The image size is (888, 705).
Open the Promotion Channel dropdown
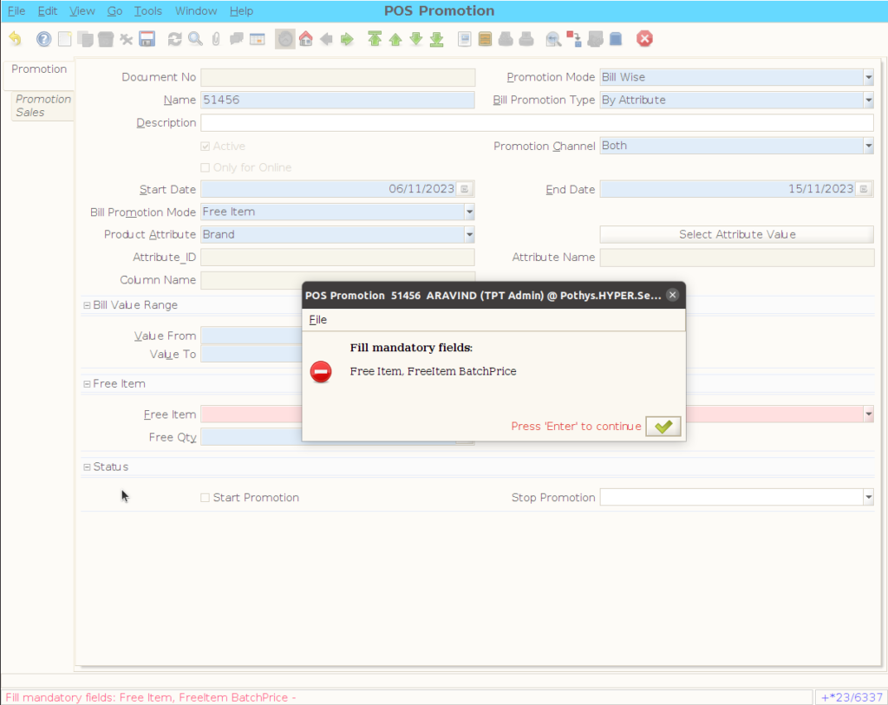tap(868, 146)
